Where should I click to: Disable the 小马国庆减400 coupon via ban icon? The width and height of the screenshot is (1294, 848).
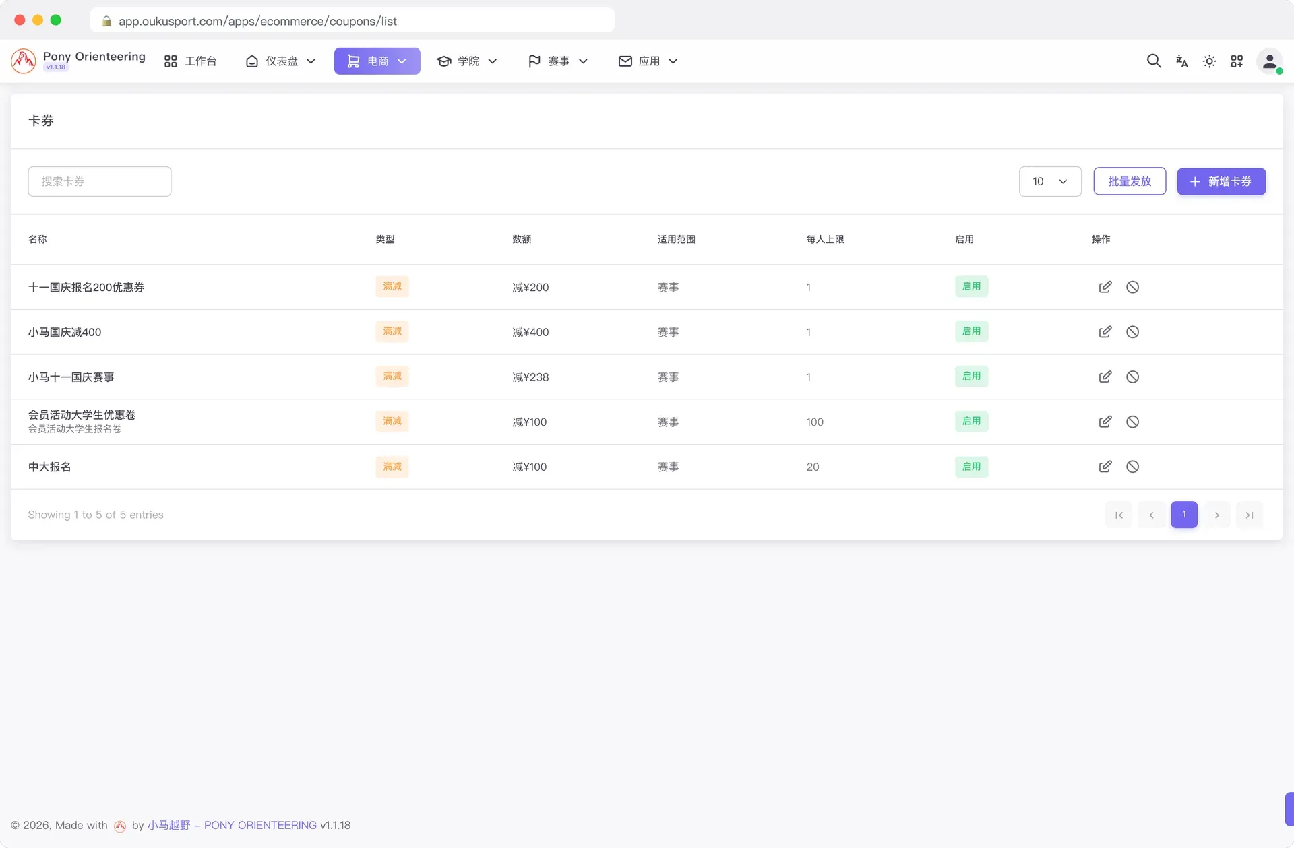pyautogui.click(x=1132, y=332)
